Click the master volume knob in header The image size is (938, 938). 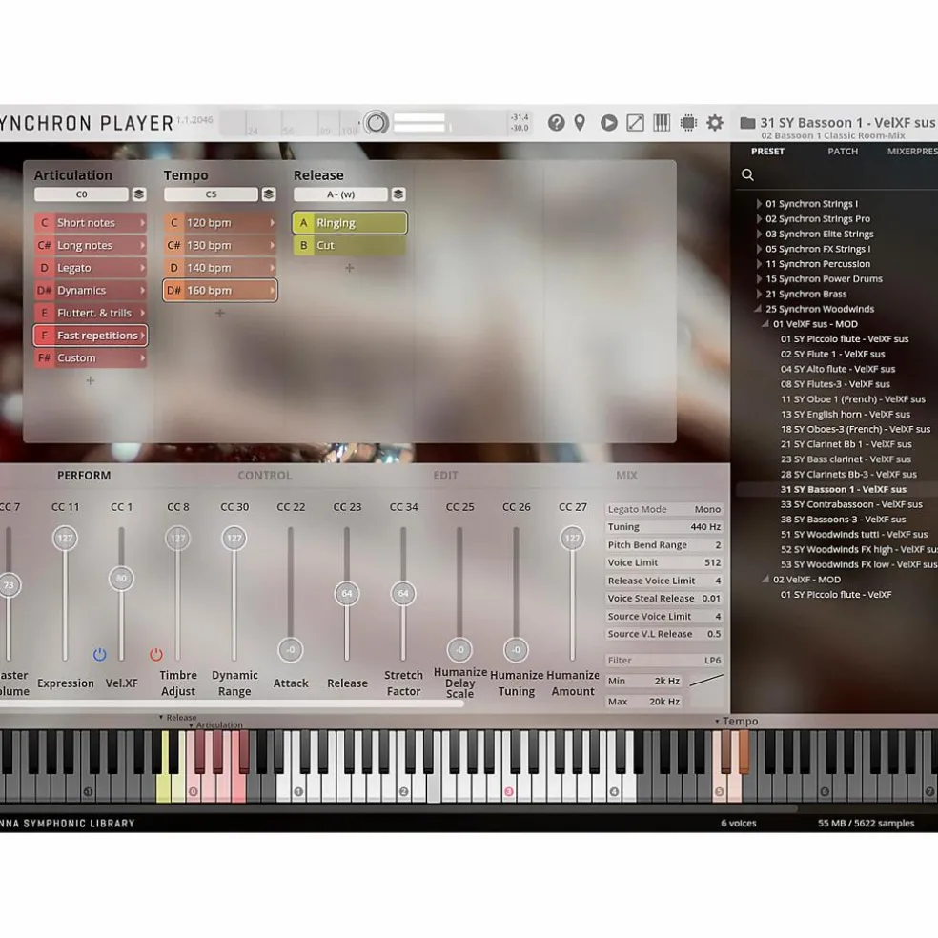377,123
